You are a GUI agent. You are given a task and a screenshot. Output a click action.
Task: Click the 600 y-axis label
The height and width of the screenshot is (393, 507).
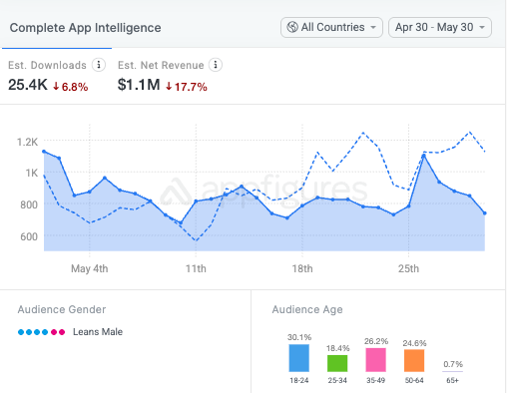29,236
